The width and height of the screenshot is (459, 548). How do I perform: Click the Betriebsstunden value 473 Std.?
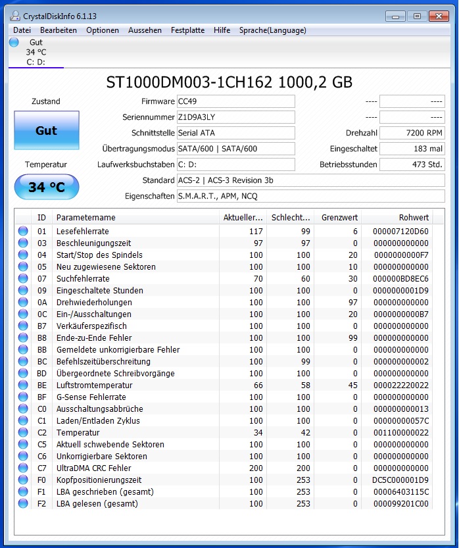(412, 164)
